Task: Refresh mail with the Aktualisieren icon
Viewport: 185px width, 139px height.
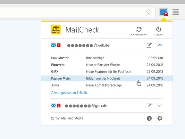Action: click(x=139, y=29)
